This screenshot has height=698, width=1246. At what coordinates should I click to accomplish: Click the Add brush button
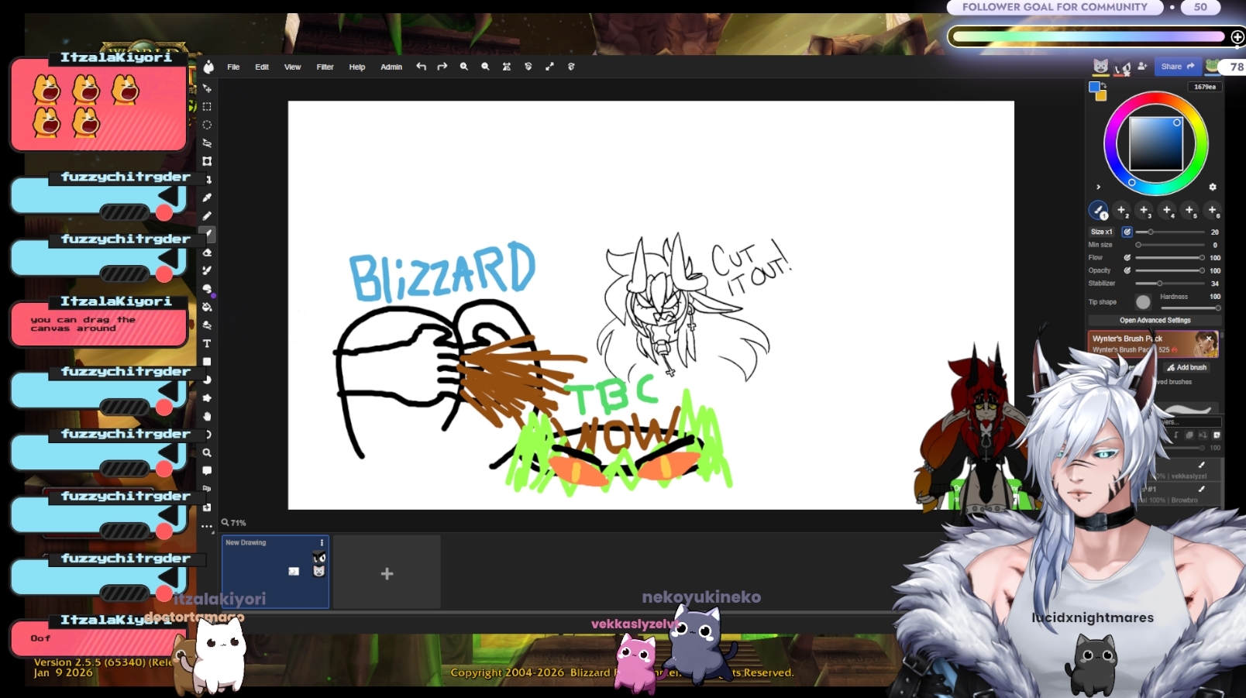pos(1186,367)
